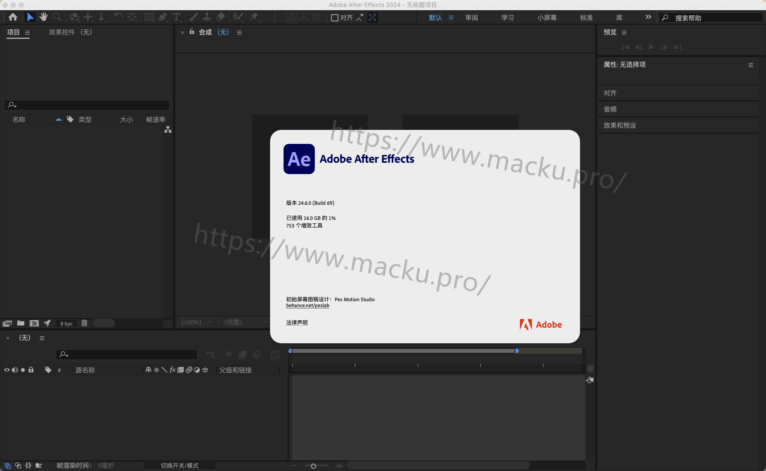This screenshot has width=766, height=471.
Task: Click the 切换开关/模式 button
Action: point(180,465)
